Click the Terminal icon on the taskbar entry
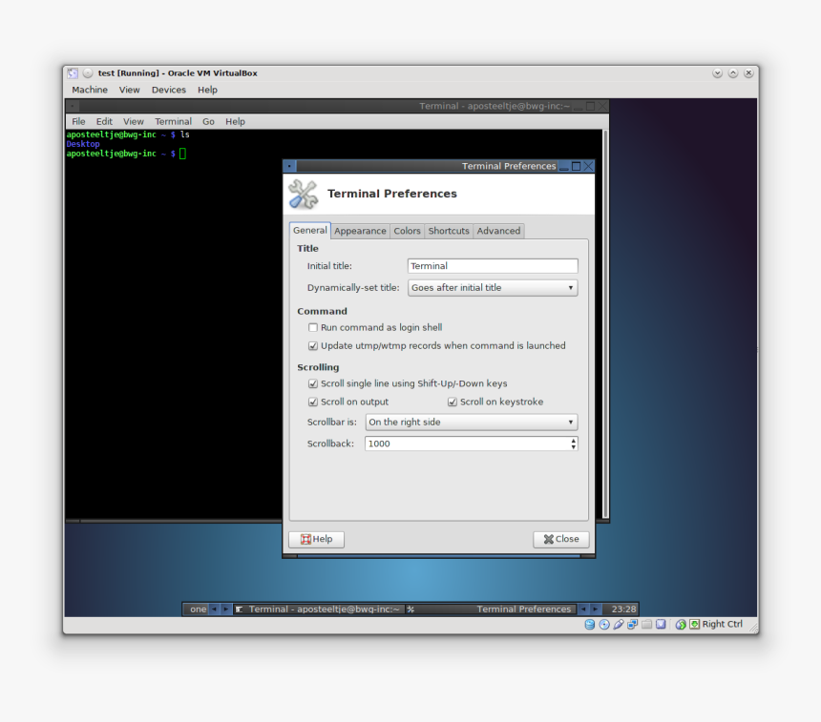Image resolution: width=821 pixels, height=722 pixels. point(239,609)
